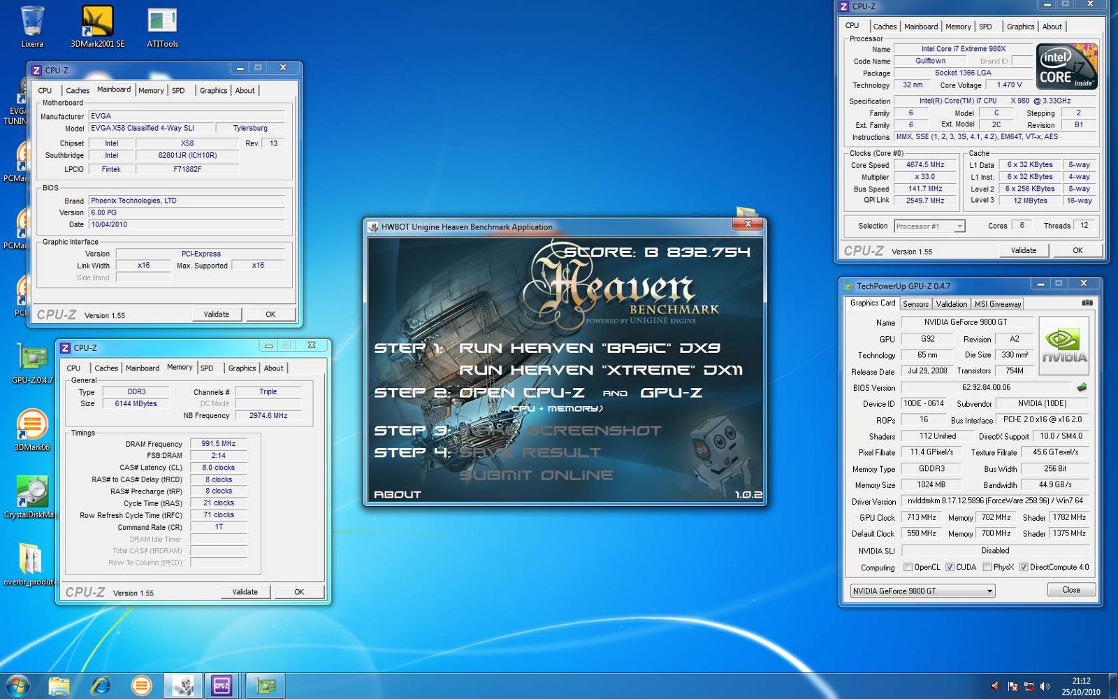This screenshot has width=1118, height=699.
Task: Open the Processor #1 selection dropdown
Action: click(929, 226)
